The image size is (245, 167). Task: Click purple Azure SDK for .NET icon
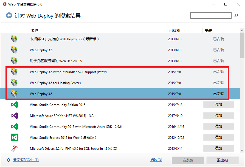click(15, 116)
